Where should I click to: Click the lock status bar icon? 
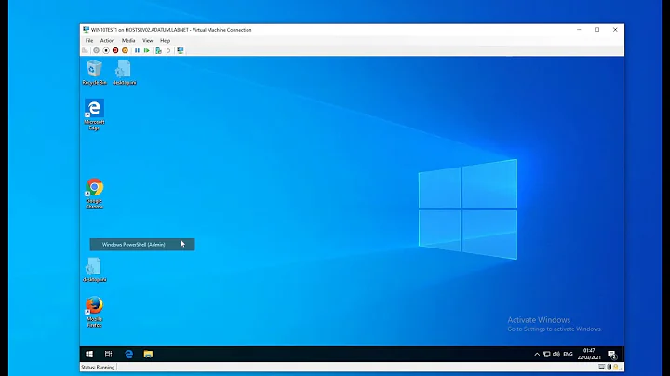coord(616,367)
